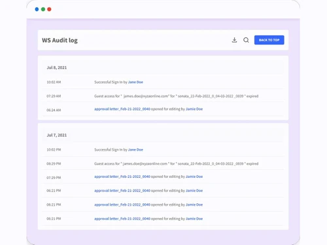Click the 07:29 AM timestamp

pos(54,96)
